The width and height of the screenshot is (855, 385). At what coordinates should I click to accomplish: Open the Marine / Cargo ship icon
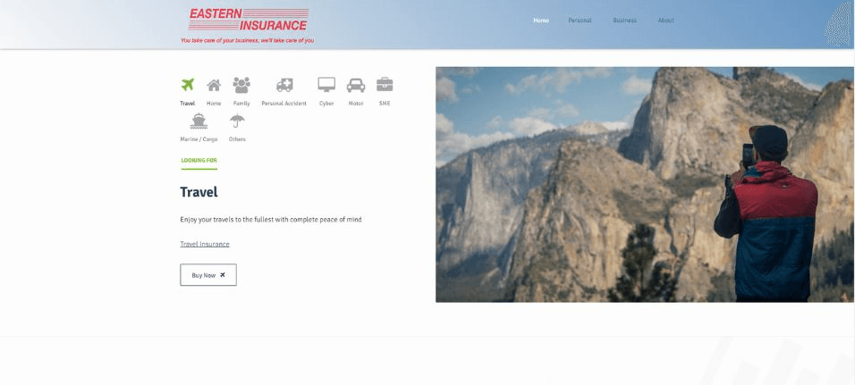pos(199,121)
